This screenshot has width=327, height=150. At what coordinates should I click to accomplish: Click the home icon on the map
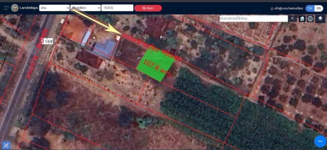302,19
